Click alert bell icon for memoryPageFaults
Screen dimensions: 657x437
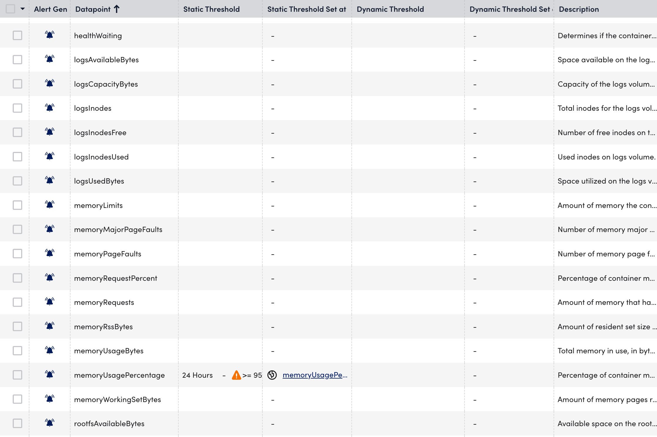pos(50,253)
